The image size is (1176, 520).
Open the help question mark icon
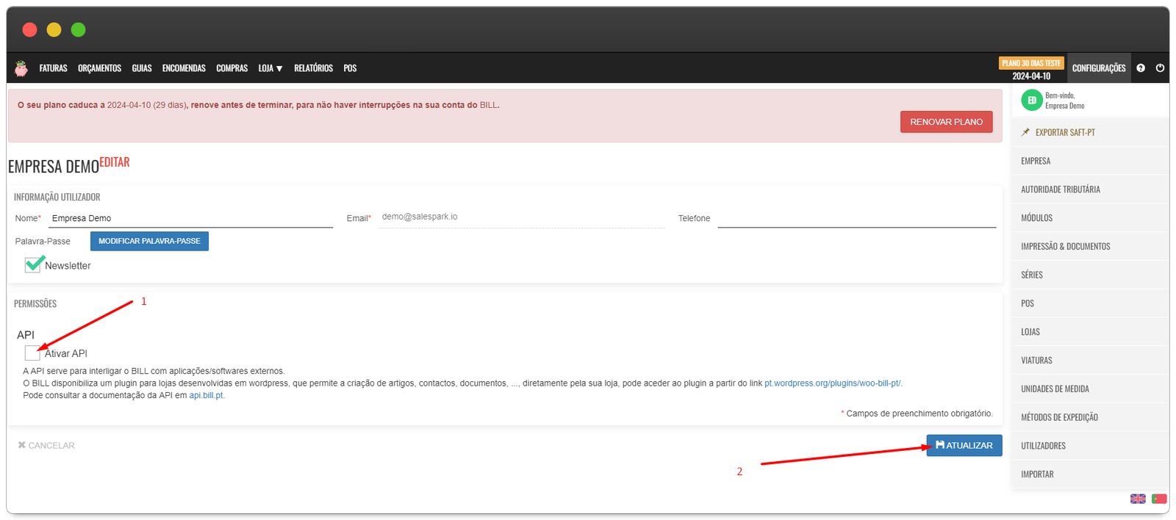pos(1141,68)
